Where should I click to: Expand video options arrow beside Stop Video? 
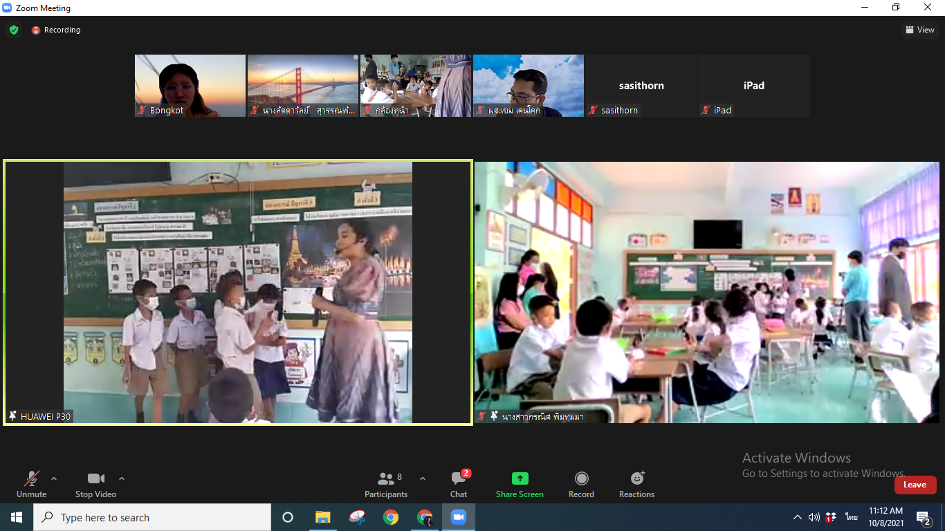coord(122,478)
